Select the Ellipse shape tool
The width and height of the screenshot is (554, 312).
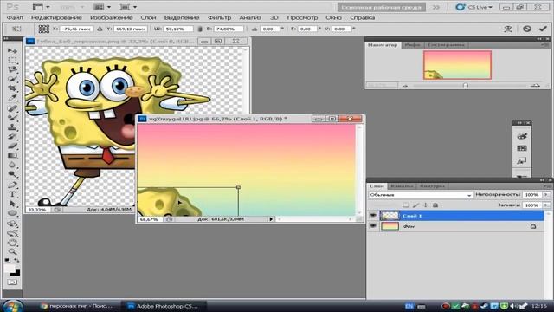tap(12, 213)
